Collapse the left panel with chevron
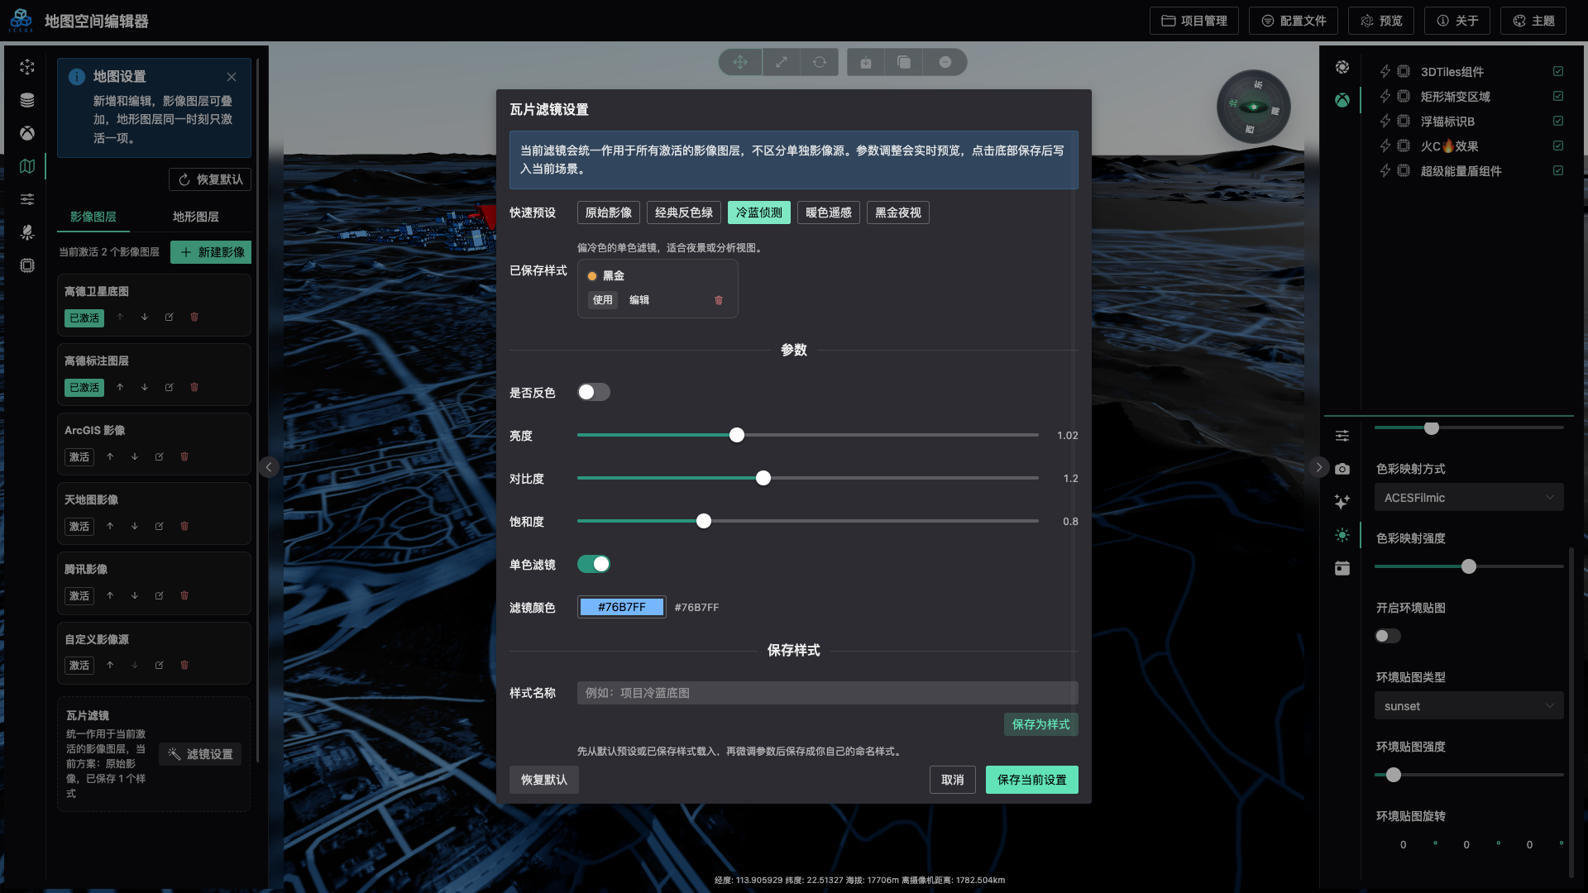Image resolution: width=1588 pixels, height=893 pixels. (268, 467)
